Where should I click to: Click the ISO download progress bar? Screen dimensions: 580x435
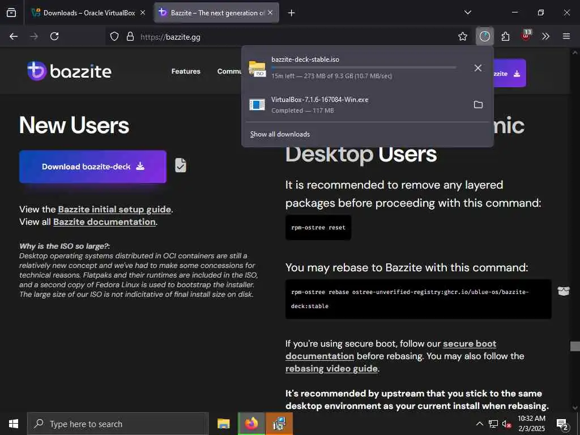[x=364, y=67]
